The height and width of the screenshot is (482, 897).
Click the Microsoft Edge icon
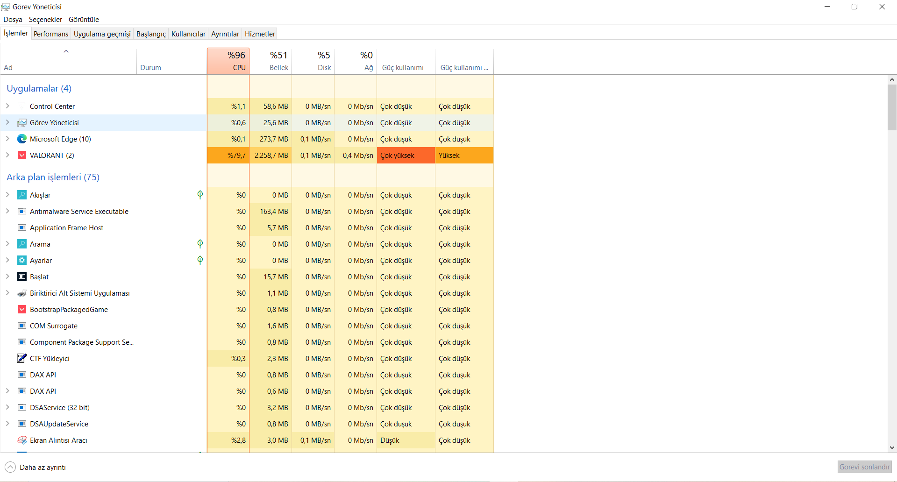(22, 139)
